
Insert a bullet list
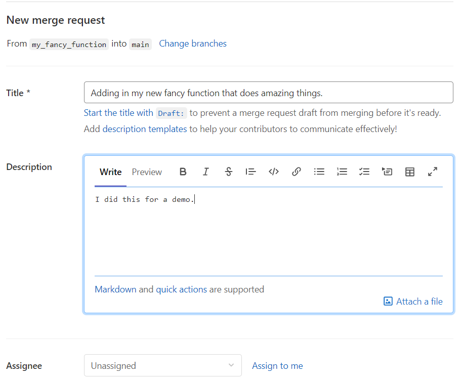319,172
